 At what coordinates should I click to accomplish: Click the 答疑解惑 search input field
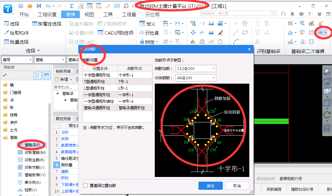tap(238, 13)
